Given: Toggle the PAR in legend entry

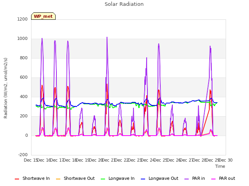Looking at the screenshot, I should tap(195, 179).
